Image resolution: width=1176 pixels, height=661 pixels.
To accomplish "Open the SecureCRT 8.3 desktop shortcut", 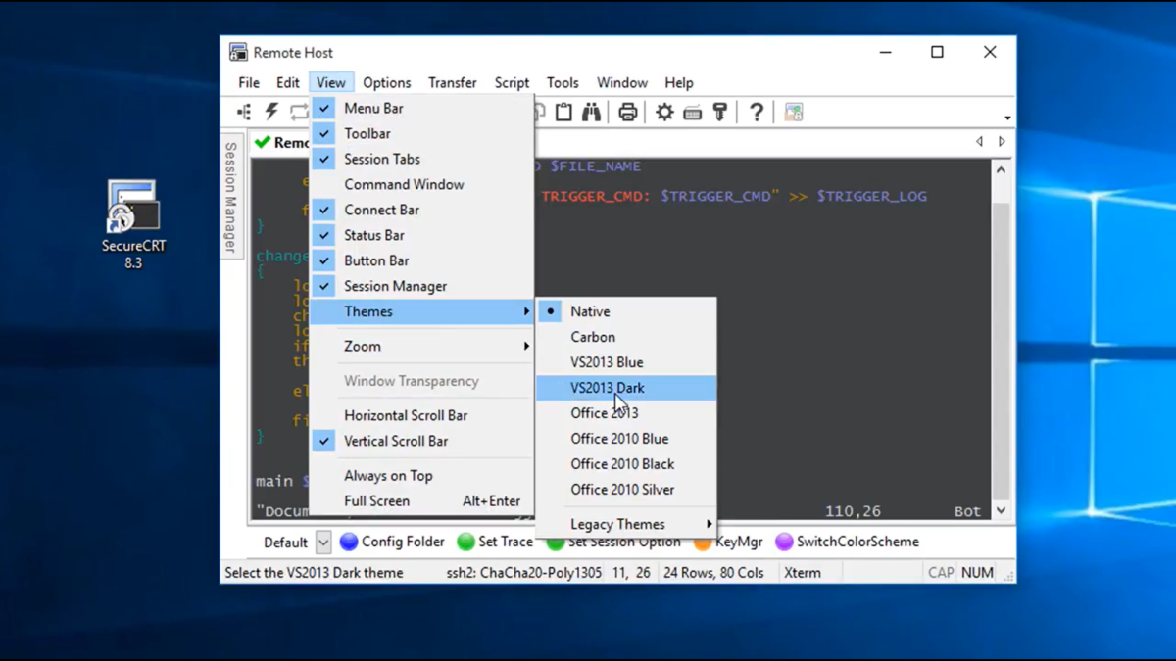I will [133, 223].
